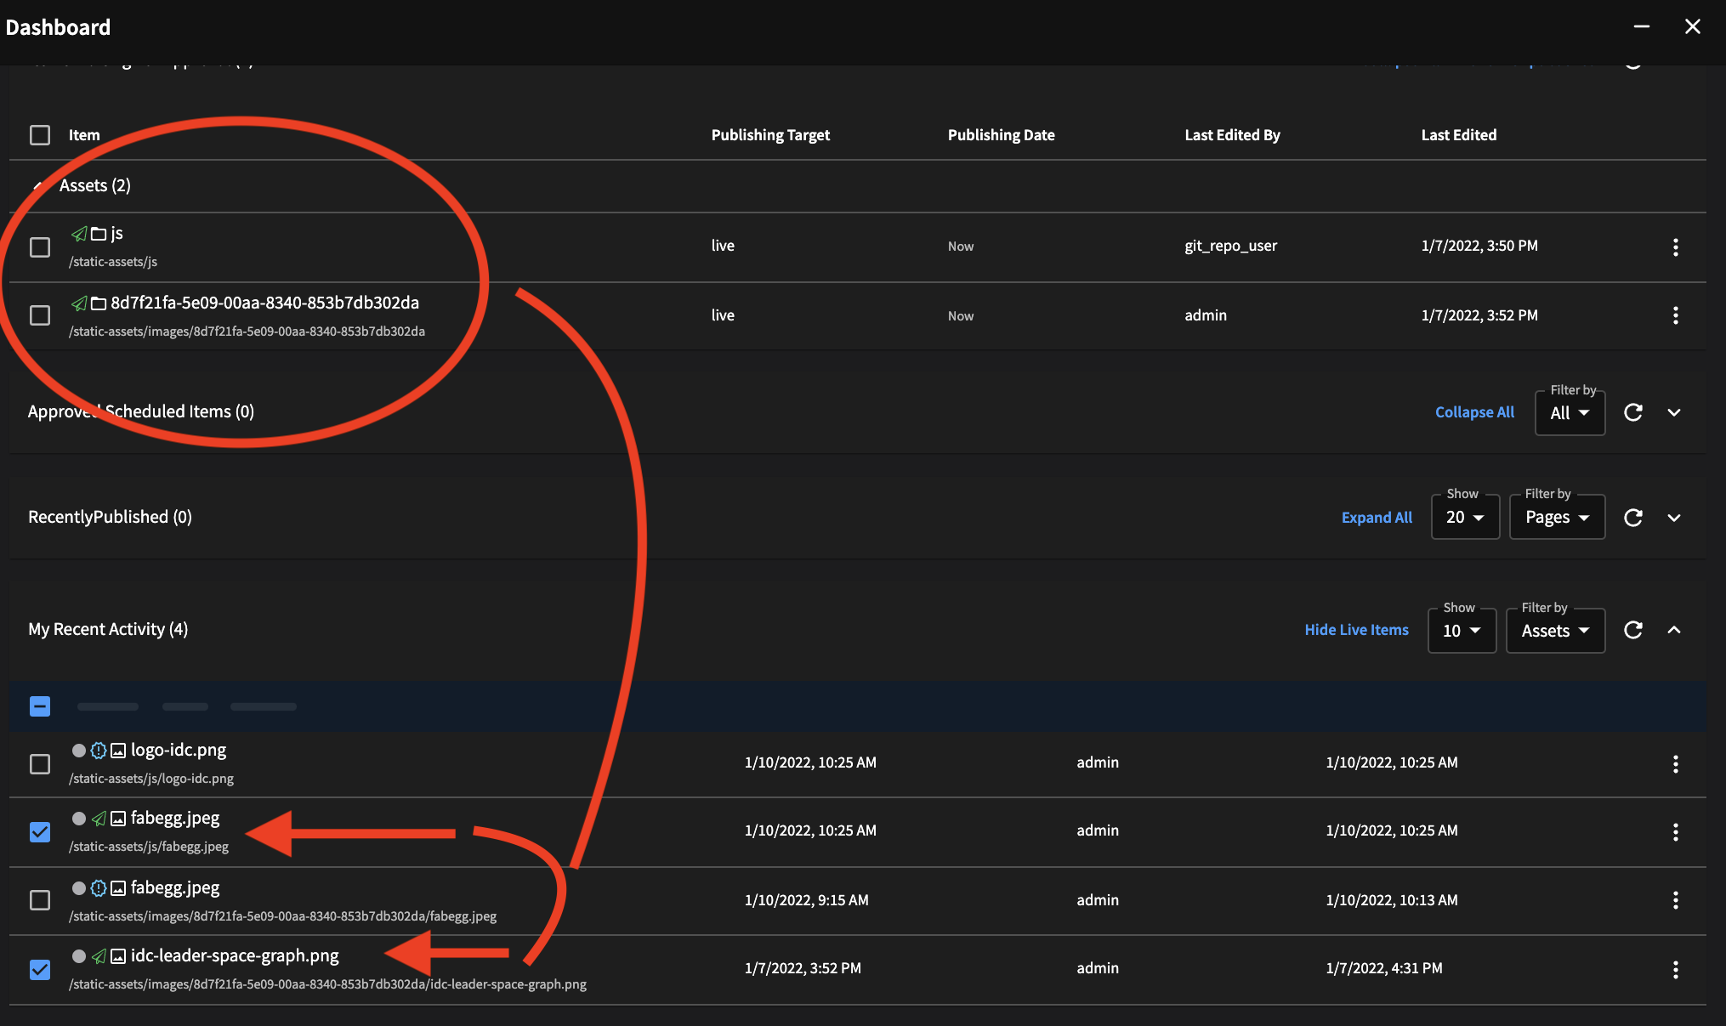Select the Filter by All dropdown
The width and height of the screenshot is (1726, 1026).
pyautogui.click(x=1569, y=413)
